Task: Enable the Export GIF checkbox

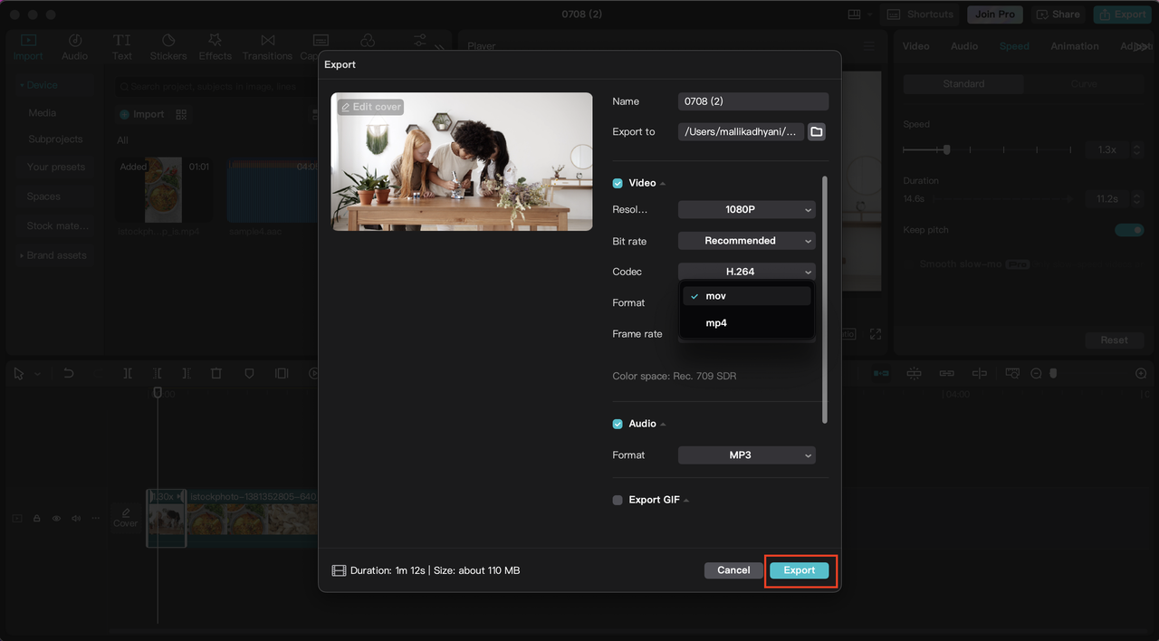Action: click(x=618, y=500)
